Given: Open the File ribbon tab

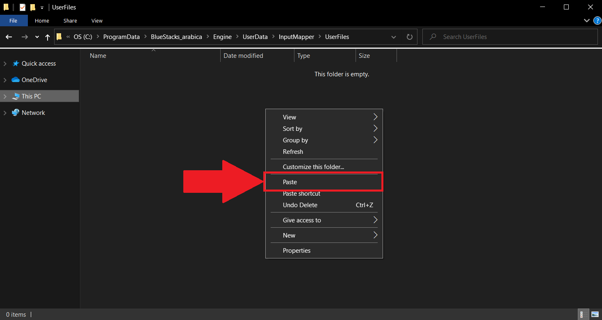Looking at the screenshot, I should point(13,21).
